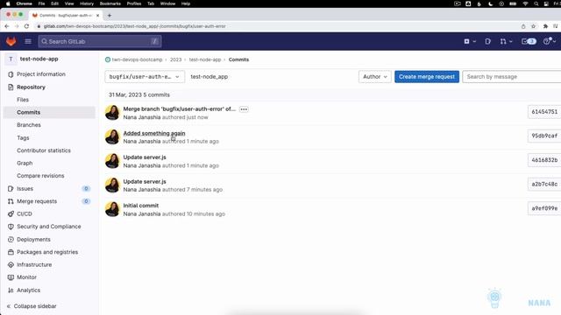Click the test-node_app path link
The image size is (561, 315).
(x=209, y=77)
